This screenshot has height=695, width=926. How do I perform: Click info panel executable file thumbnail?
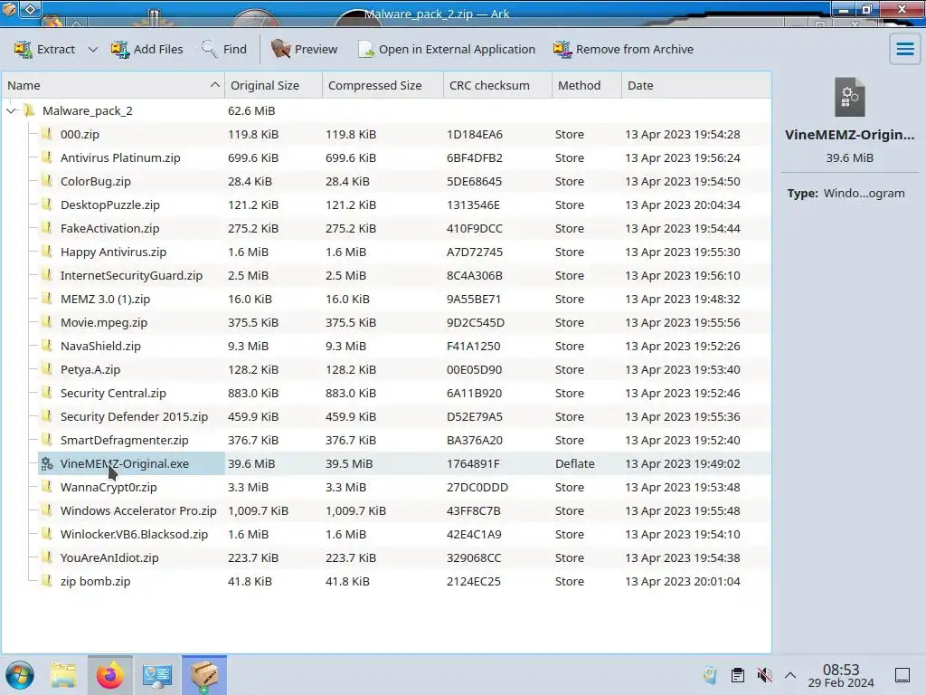[x=849, y=97]
